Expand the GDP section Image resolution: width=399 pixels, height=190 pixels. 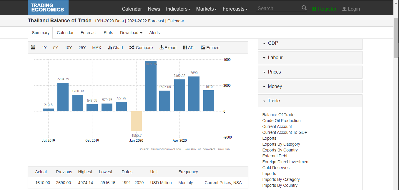[x=310, y=43]
